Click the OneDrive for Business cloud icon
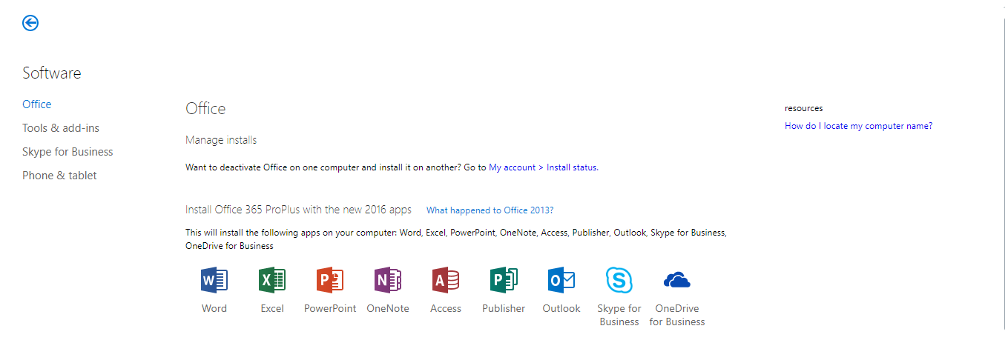 pyautogui.click(x=677, y=280)
